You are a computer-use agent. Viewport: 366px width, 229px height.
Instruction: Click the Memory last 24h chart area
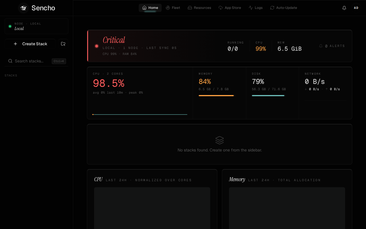click(287, 208)
